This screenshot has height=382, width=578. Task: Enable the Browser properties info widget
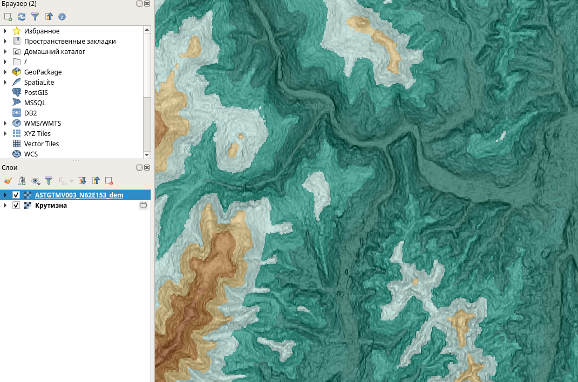[62, 17]
